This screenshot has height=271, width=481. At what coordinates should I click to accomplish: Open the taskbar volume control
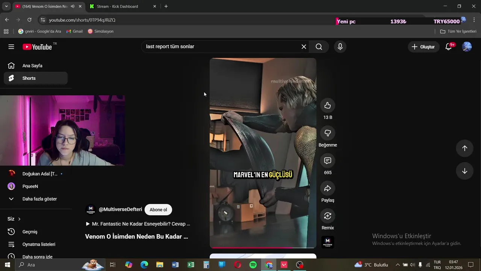click(x=412, y=265)
